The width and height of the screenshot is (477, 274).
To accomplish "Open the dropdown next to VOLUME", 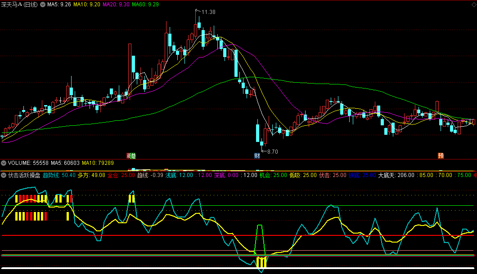I will click(4, 163).
